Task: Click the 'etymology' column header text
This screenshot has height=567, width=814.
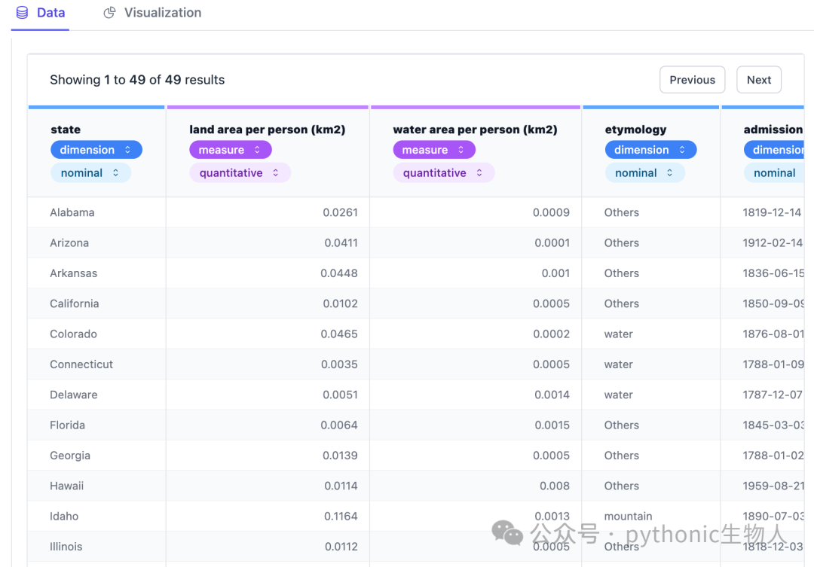Action: 635,130
